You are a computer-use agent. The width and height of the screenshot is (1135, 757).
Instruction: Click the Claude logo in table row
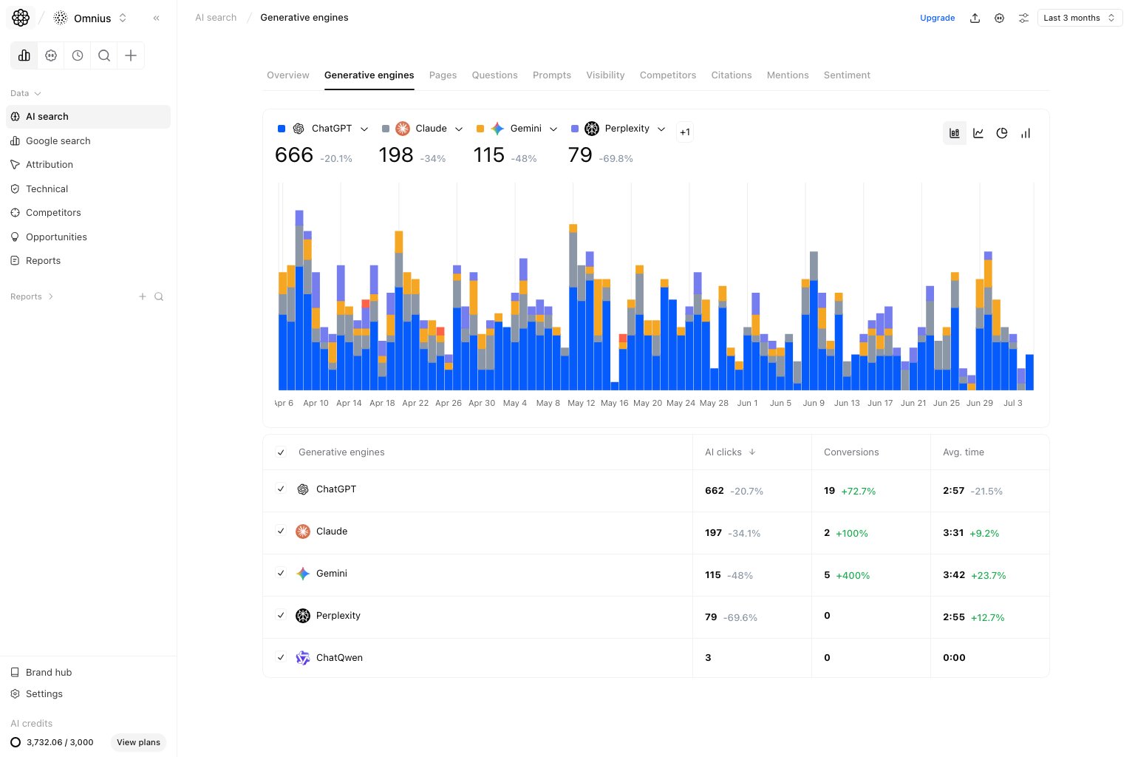pyautogui.click(x=303, y=532)
